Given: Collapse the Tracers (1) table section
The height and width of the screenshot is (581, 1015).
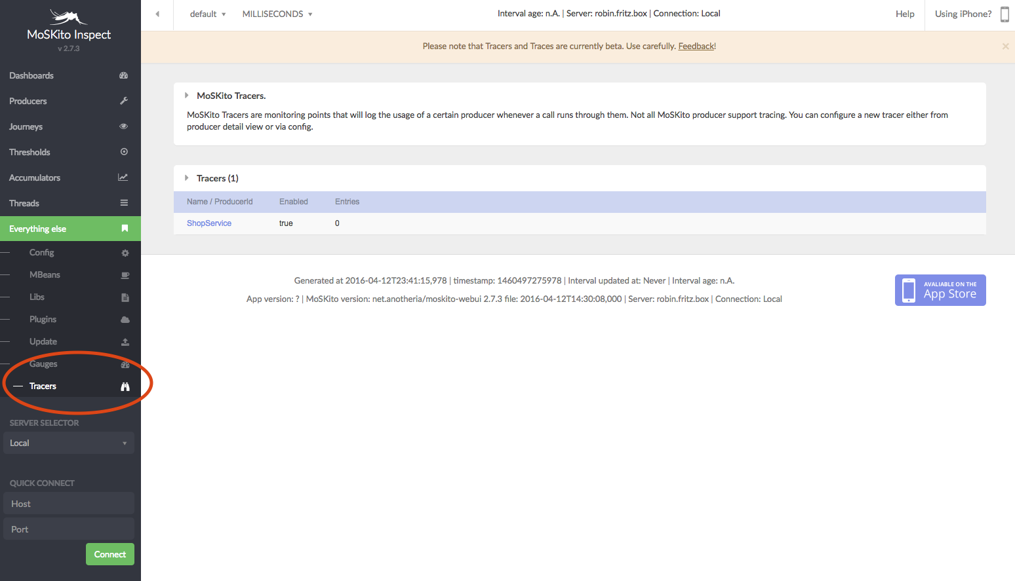Looking at the screenshot, I should 187,178.
